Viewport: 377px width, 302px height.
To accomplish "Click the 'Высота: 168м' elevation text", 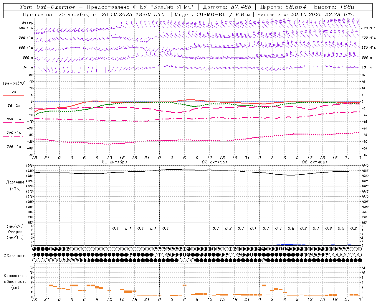I will tap(334, 7).
